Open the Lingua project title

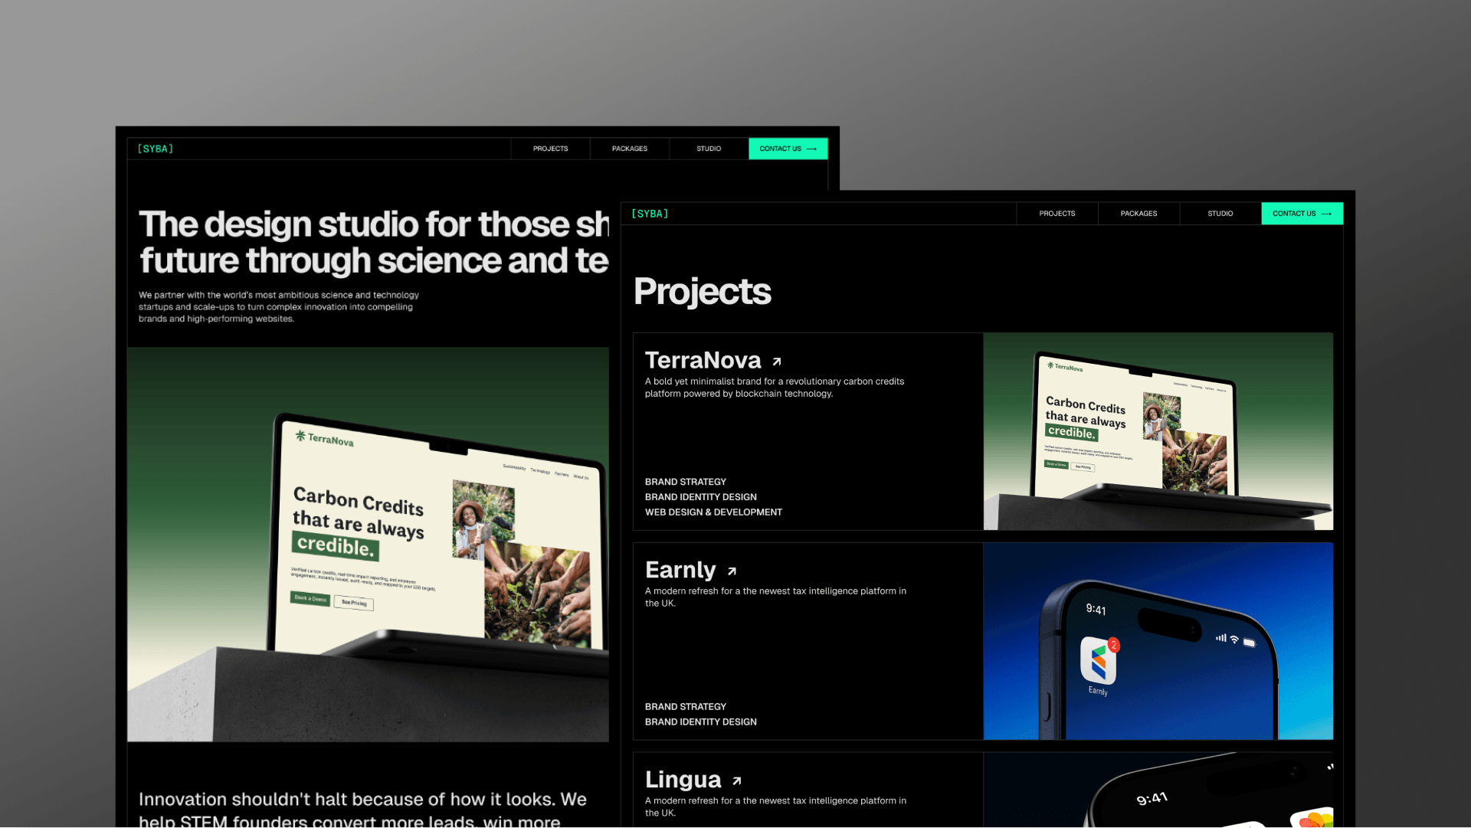[x=683, y=780]
